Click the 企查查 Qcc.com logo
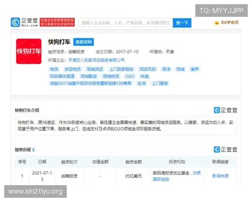Viewport: 252px width, 202px height. coord(24,22)
